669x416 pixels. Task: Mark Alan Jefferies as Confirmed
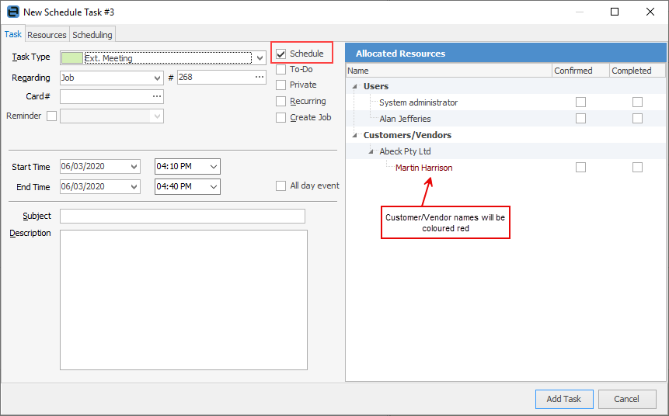[x=580, y=118]
